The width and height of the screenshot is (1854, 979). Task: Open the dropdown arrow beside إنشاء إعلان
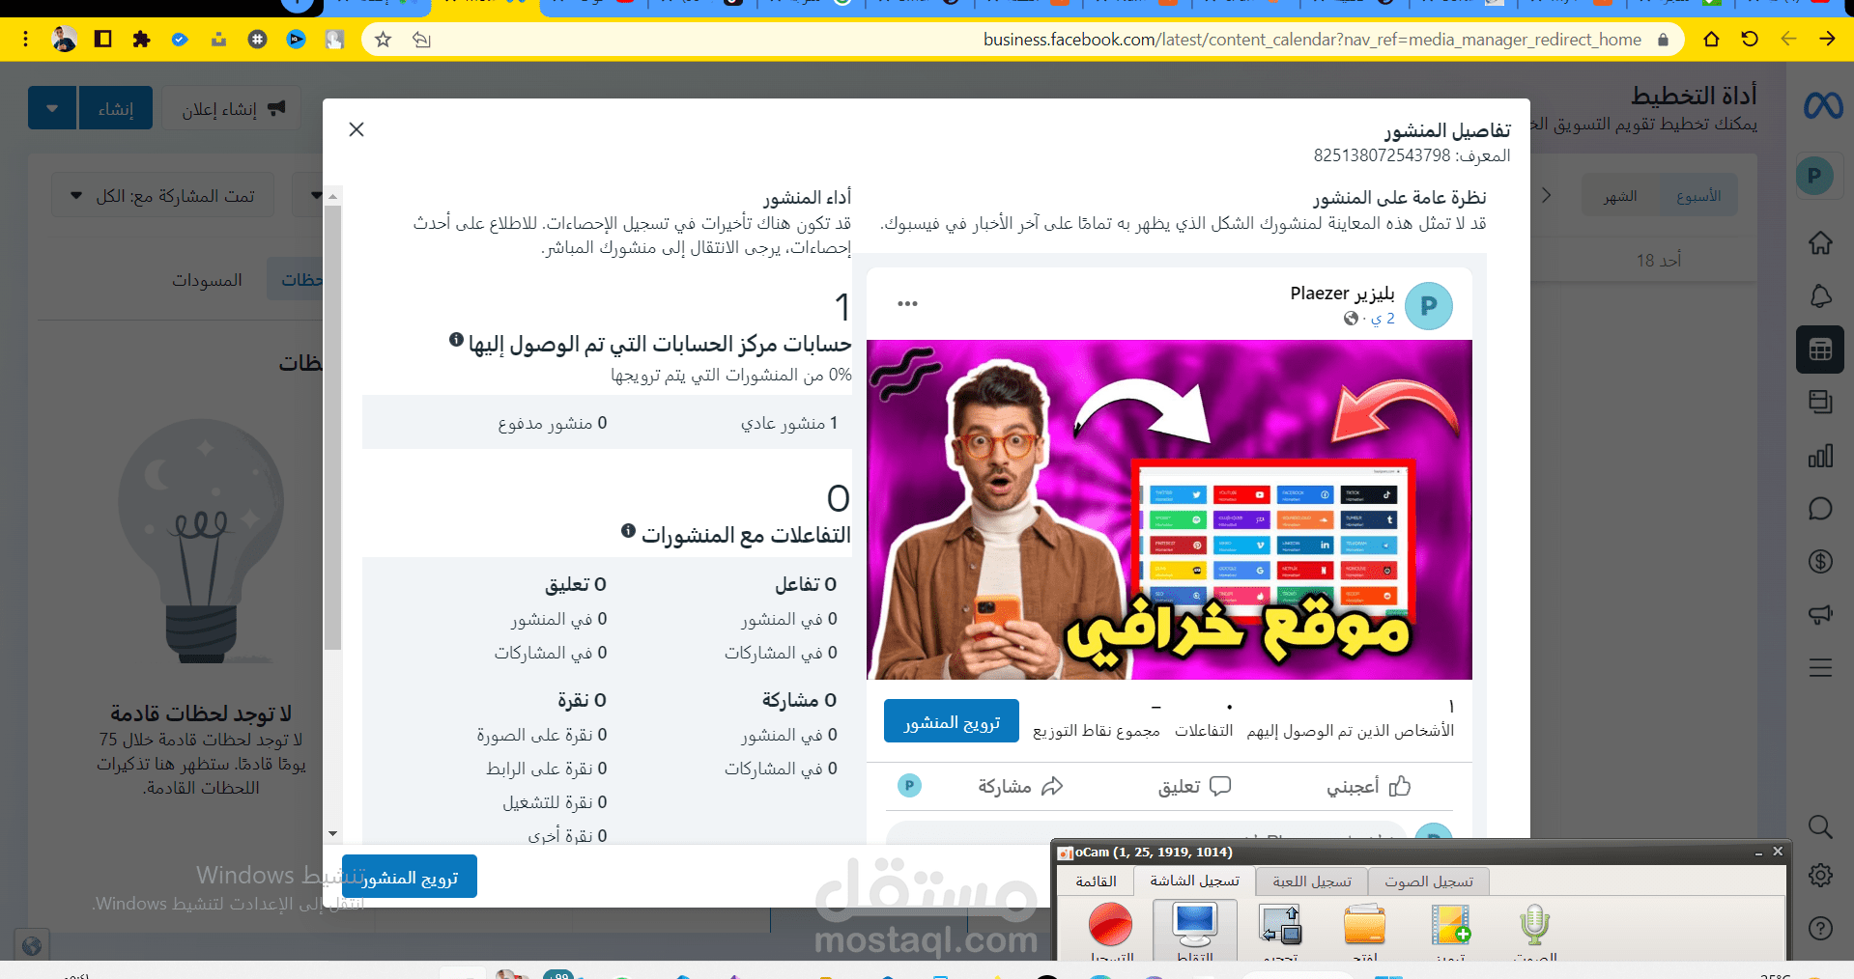tap(51, 107)
